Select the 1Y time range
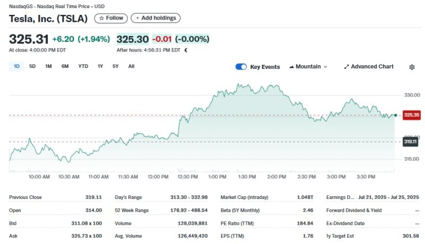This screenshot has height=244, width=425. point(100,66)
